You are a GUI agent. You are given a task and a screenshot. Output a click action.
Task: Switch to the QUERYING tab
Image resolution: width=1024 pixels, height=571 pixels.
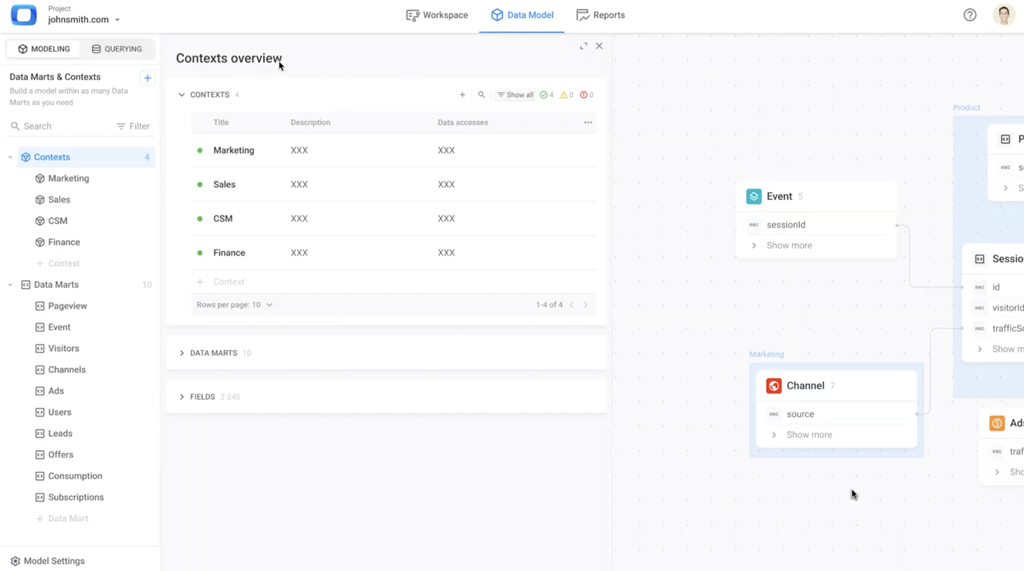[x=117, y=49]
